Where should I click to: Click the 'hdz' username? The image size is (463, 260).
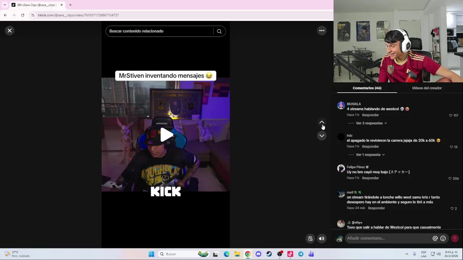pos(349,135)
